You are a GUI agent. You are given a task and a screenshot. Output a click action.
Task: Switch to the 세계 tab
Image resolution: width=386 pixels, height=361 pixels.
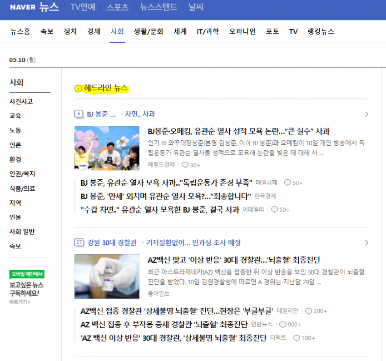(x=180, y=31)
